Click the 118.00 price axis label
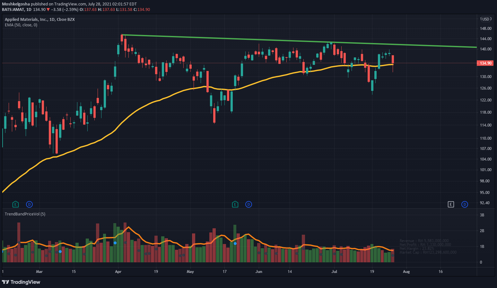 (x=485, y=112)
